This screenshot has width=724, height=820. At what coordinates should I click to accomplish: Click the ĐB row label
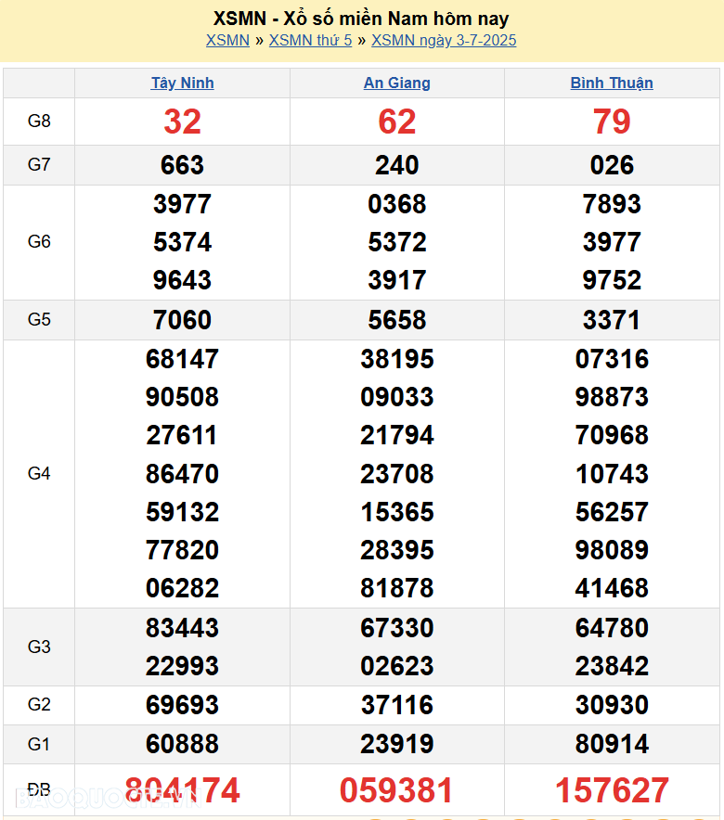39,790
